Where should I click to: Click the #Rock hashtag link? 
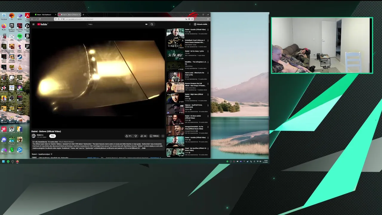tap(61, 142)
